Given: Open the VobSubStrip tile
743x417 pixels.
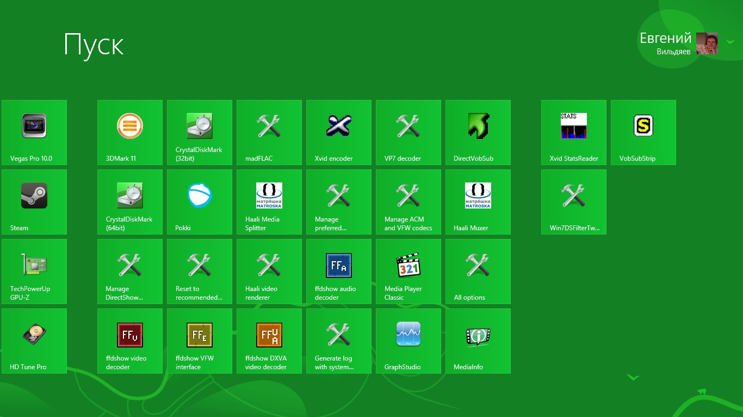Looking at the screenshot, I should point(643,132).
